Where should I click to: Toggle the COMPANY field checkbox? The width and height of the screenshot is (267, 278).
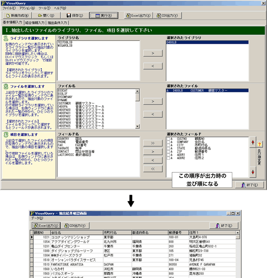click(168, 142)
